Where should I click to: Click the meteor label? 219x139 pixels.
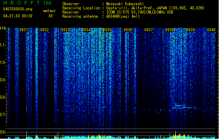[49, 11]
